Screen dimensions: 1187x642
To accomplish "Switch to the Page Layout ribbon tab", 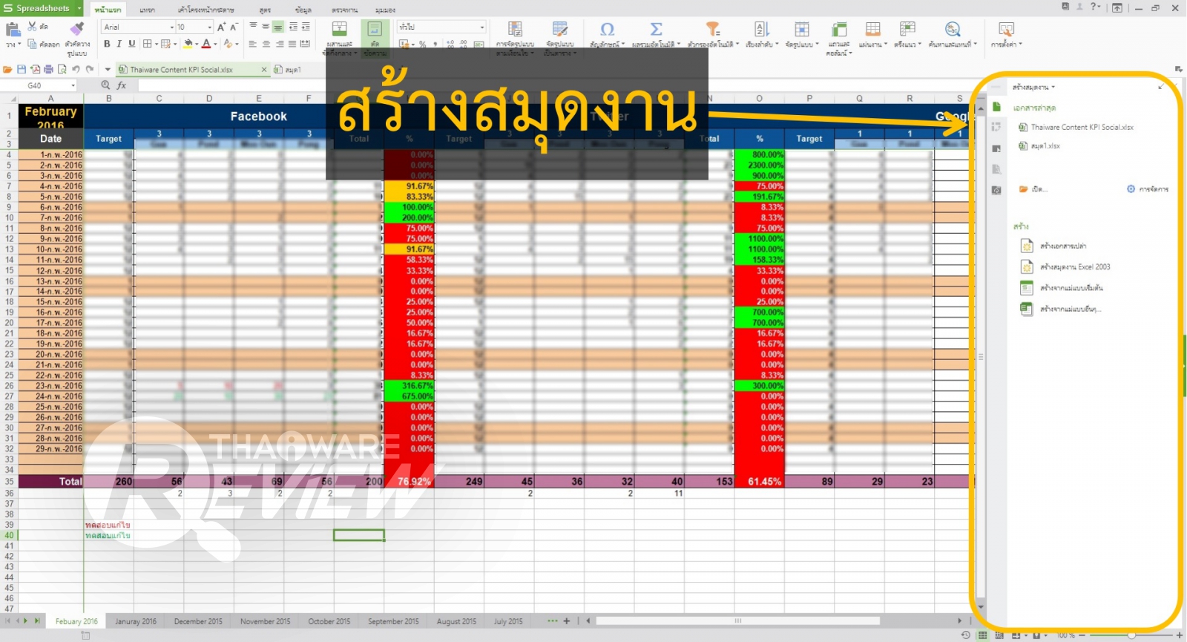I will (205, 10).
